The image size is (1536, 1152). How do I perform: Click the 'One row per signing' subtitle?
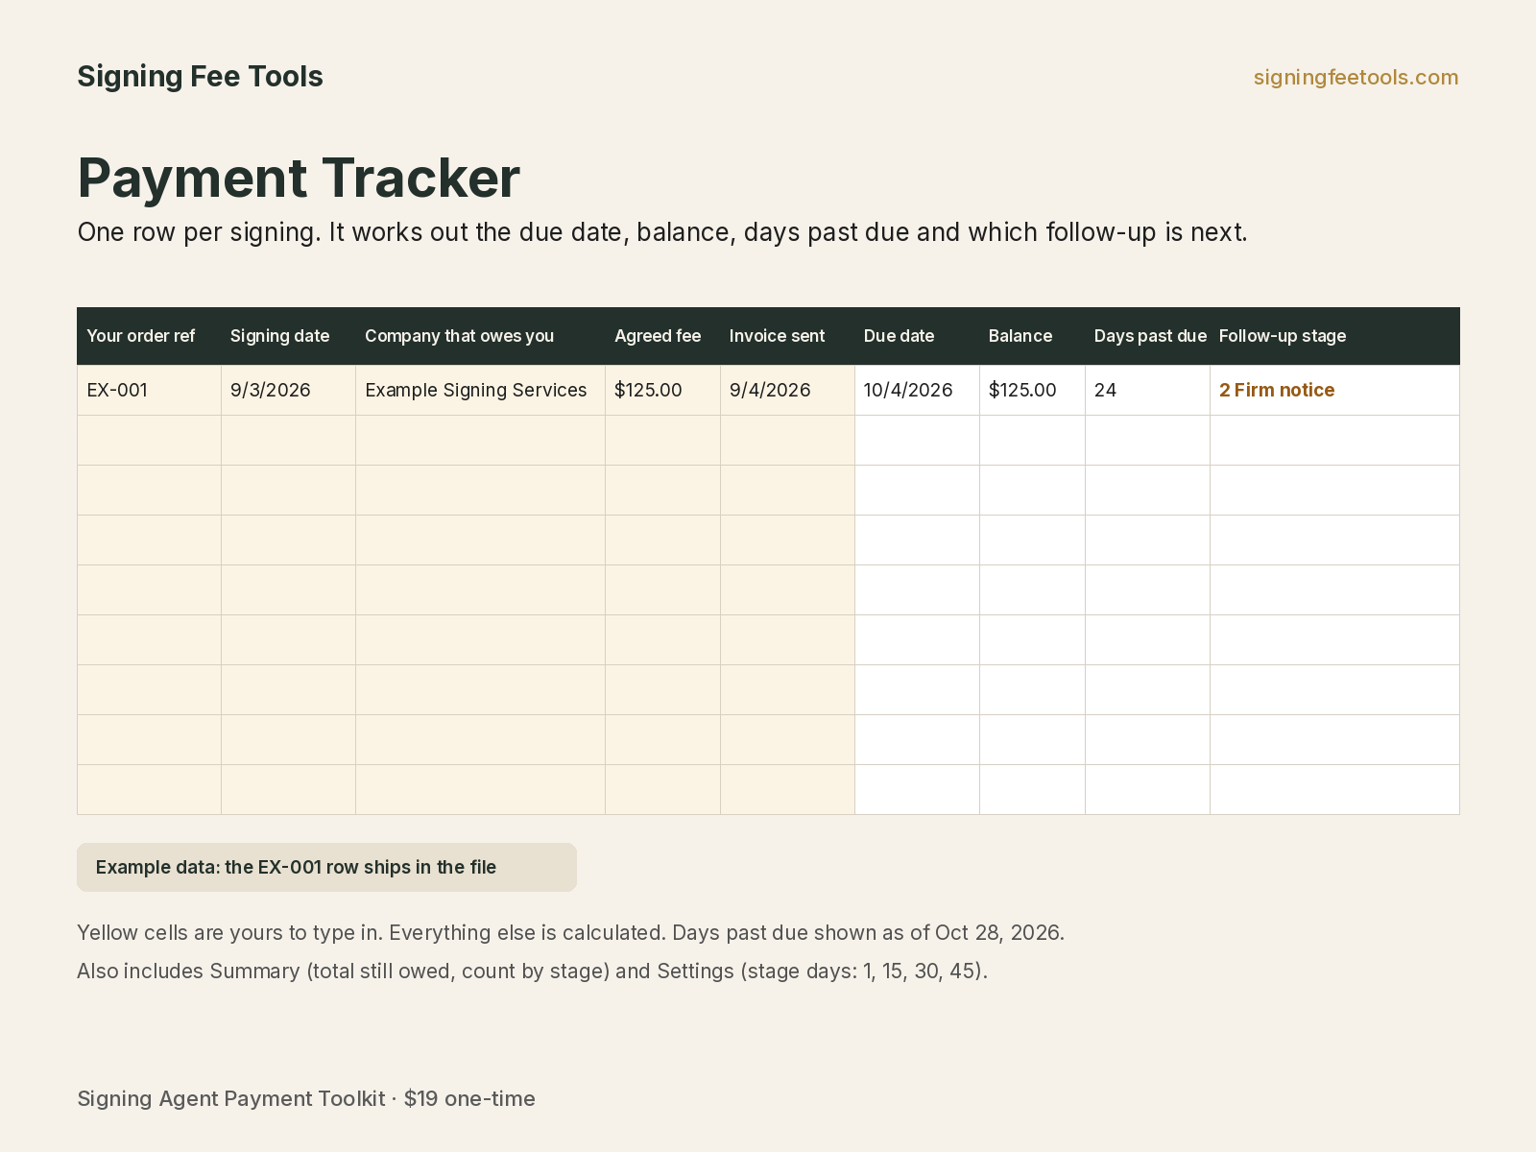[x=662, y=232]
